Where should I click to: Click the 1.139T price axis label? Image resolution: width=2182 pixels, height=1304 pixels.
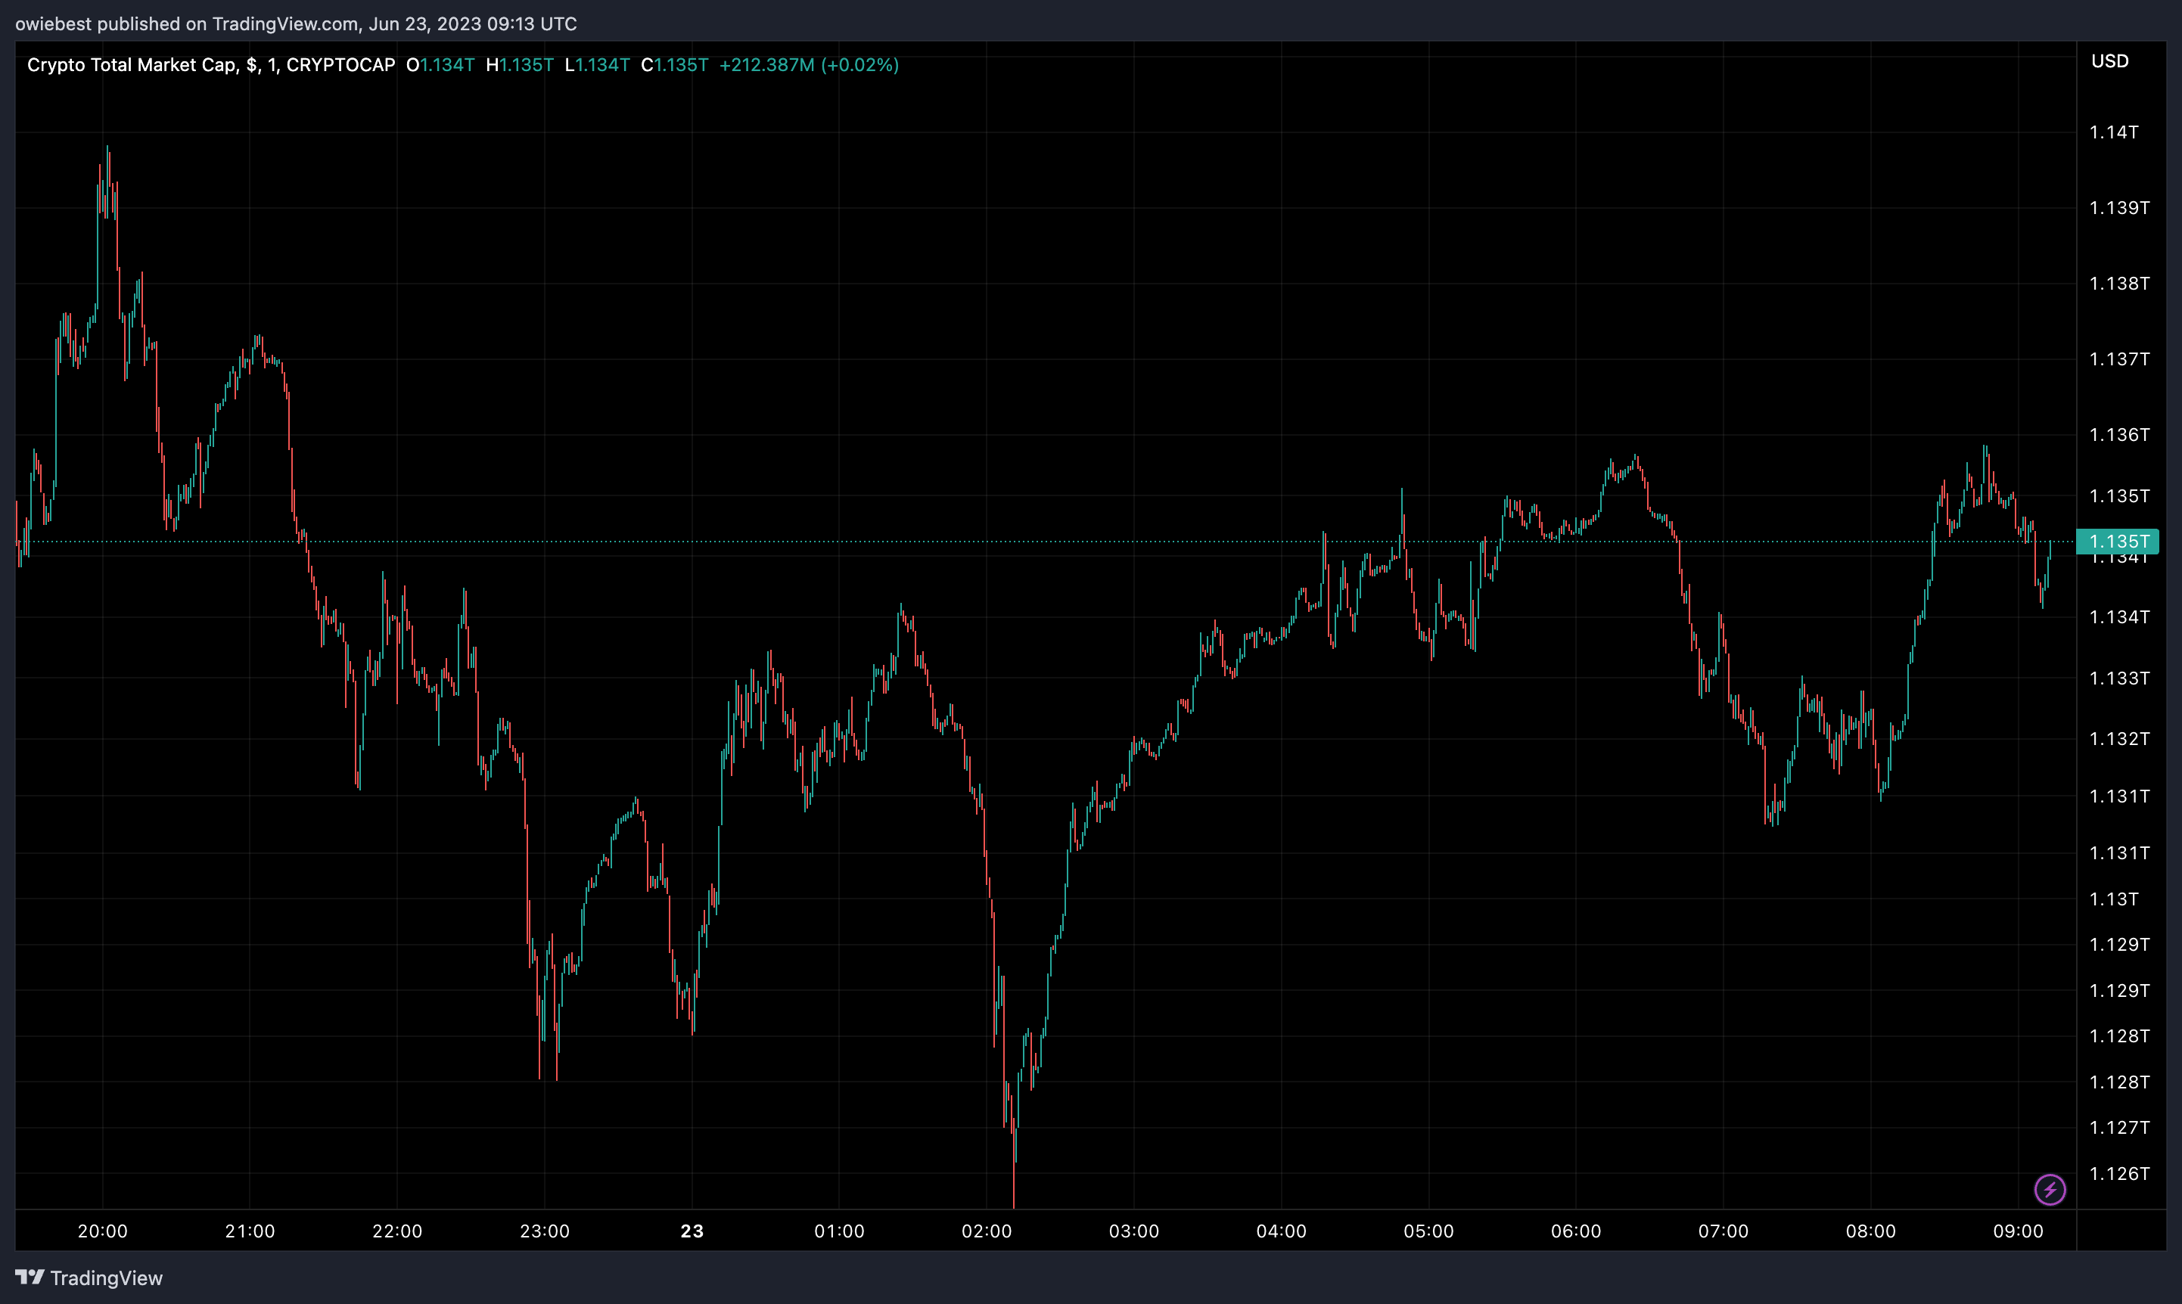(2118, 208)
